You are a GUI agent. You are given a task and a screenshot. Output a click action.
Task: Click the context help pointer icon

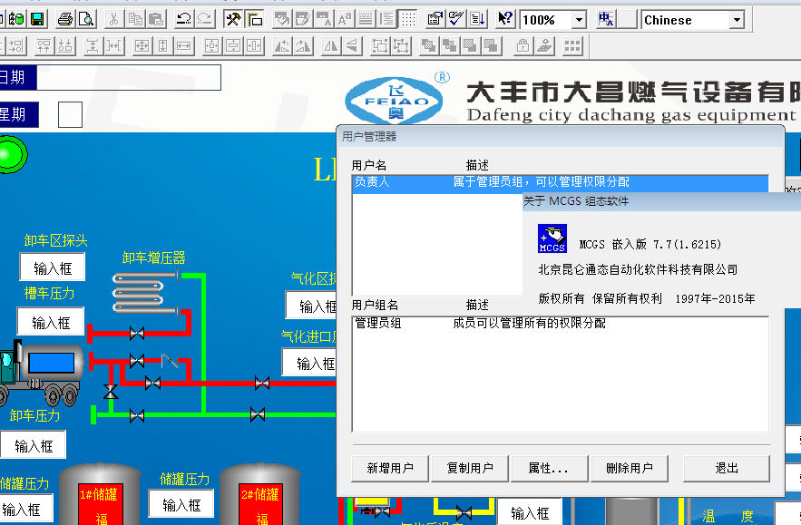pyautogui.click(x=505, y=19)
